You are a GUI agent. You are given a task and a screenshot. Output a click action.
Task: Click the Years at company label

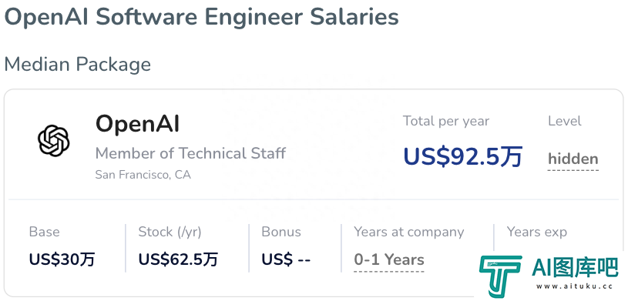point(409,232)
